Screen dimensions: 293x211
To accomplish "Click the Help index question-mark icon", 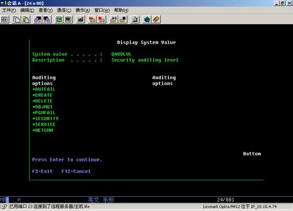I will coord(156,20).
